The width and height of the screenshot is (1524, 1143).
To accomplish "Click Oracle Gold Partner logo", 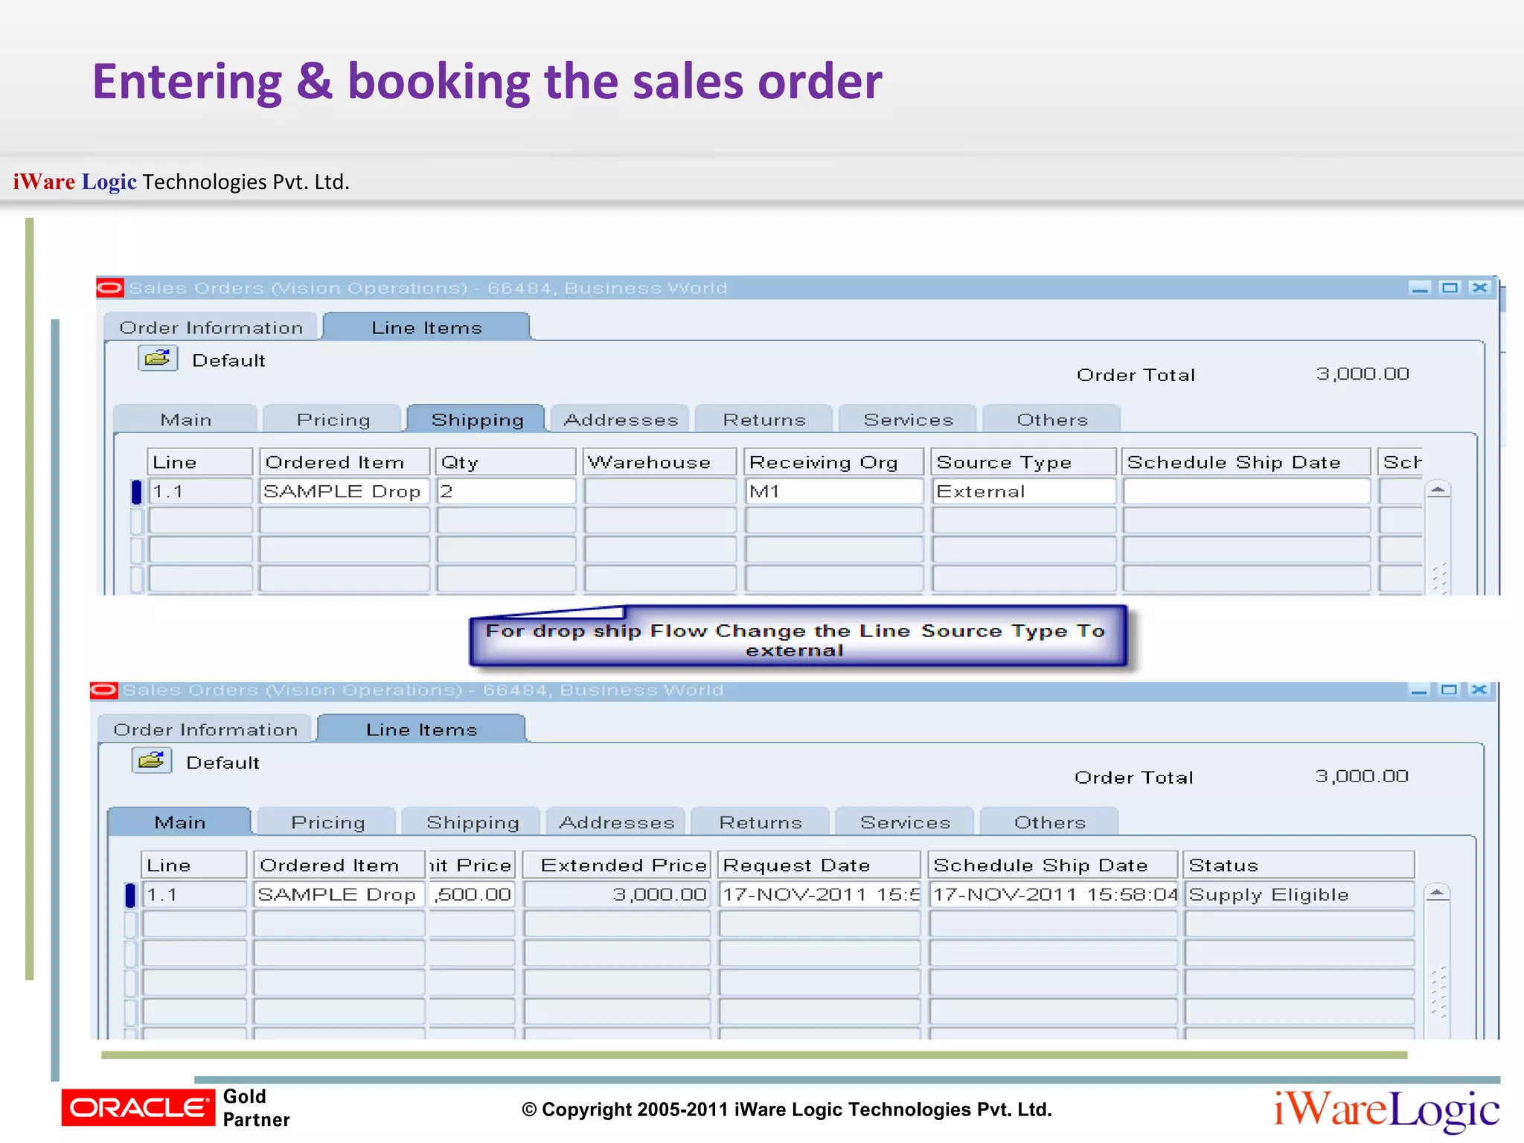I will (176, 1108).
